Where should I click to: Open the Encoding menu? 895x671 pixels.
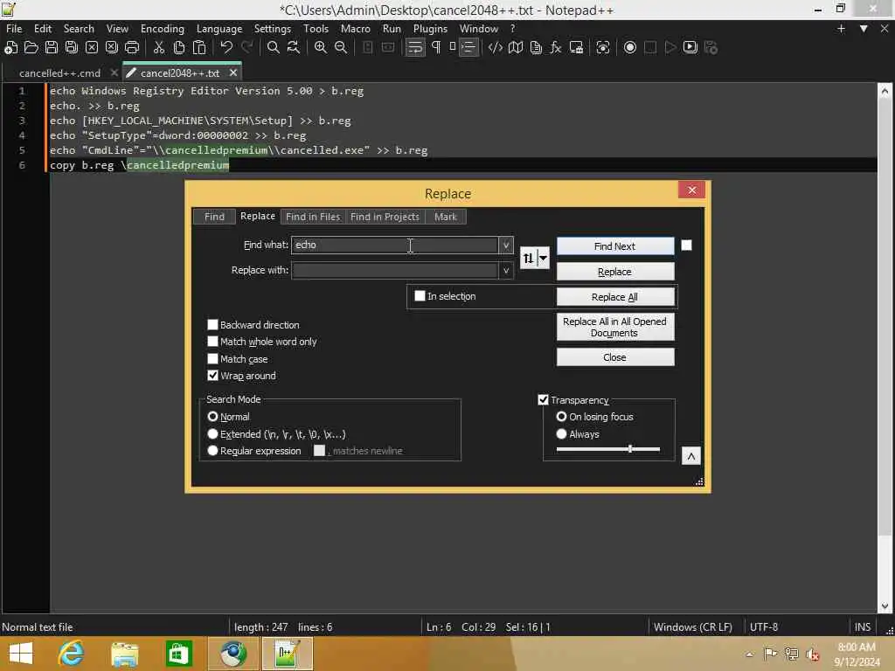(x=163, y=29)
